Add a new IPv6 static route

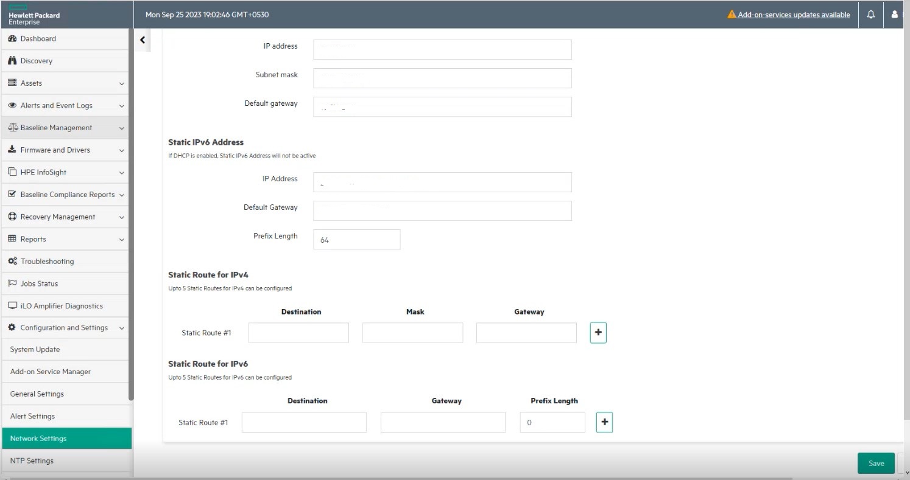coord(604,422)
